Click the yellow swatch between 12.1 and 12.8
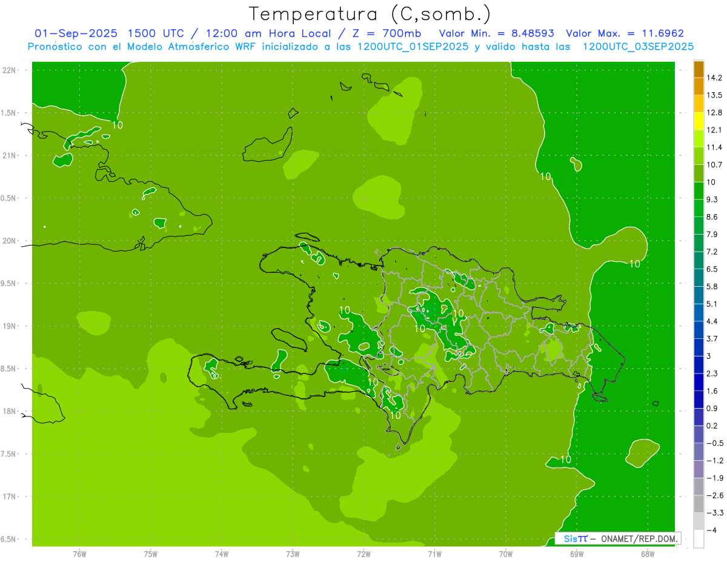 click(699, 121)
